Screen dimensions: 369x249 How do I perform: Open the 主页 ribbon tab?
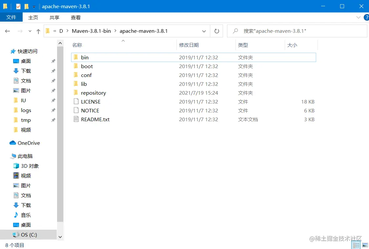coord(33,17)
